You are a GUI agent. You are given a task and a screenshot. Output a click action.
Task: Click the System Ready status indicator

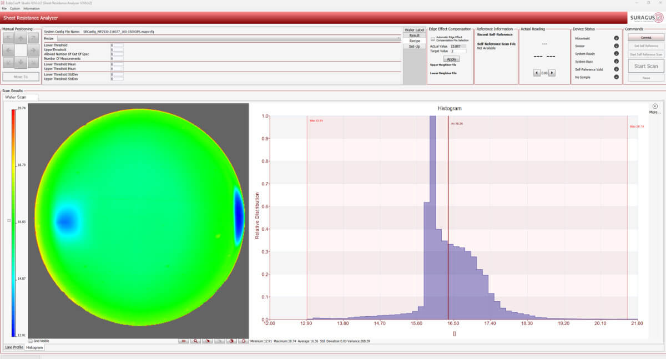(x=616, y=54)
